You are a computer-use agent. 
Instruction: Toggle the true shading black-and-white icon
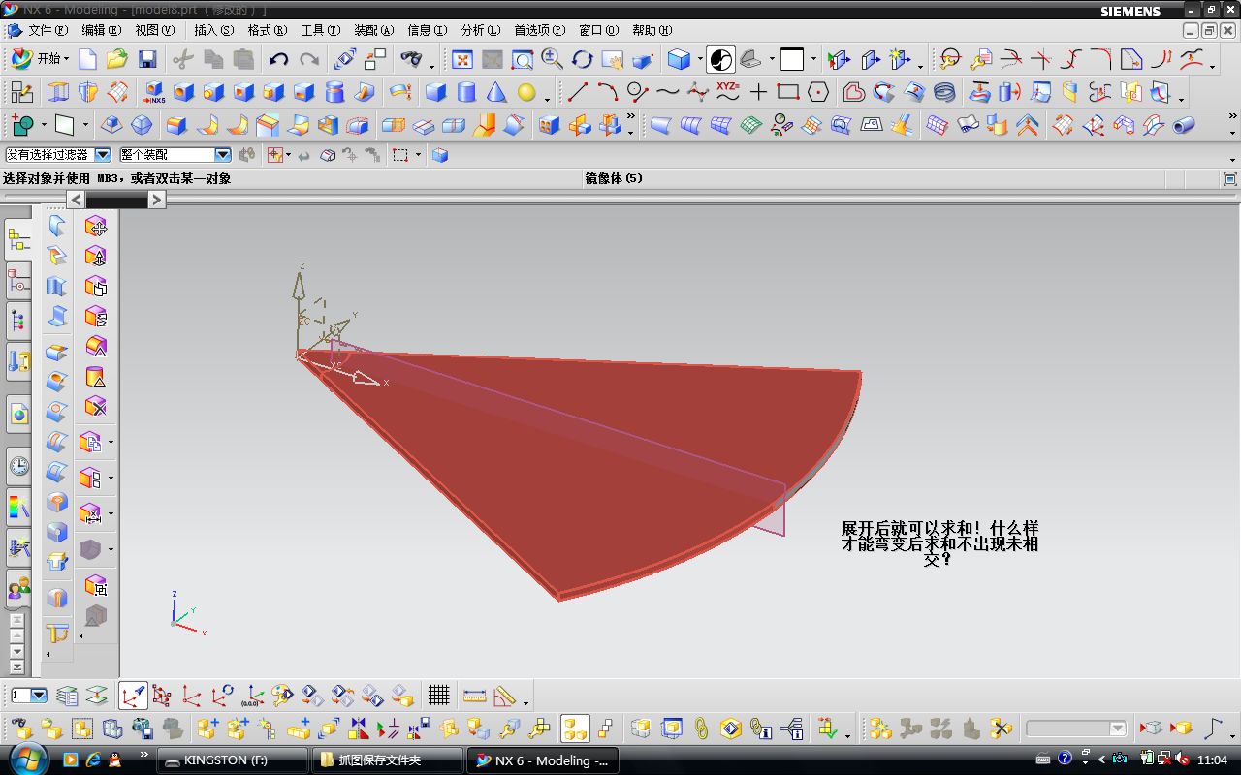pos(720,59)
